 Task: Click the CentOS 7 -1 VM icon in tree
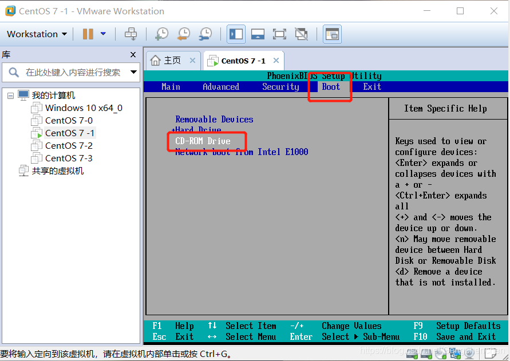click(x=37, y=133)
